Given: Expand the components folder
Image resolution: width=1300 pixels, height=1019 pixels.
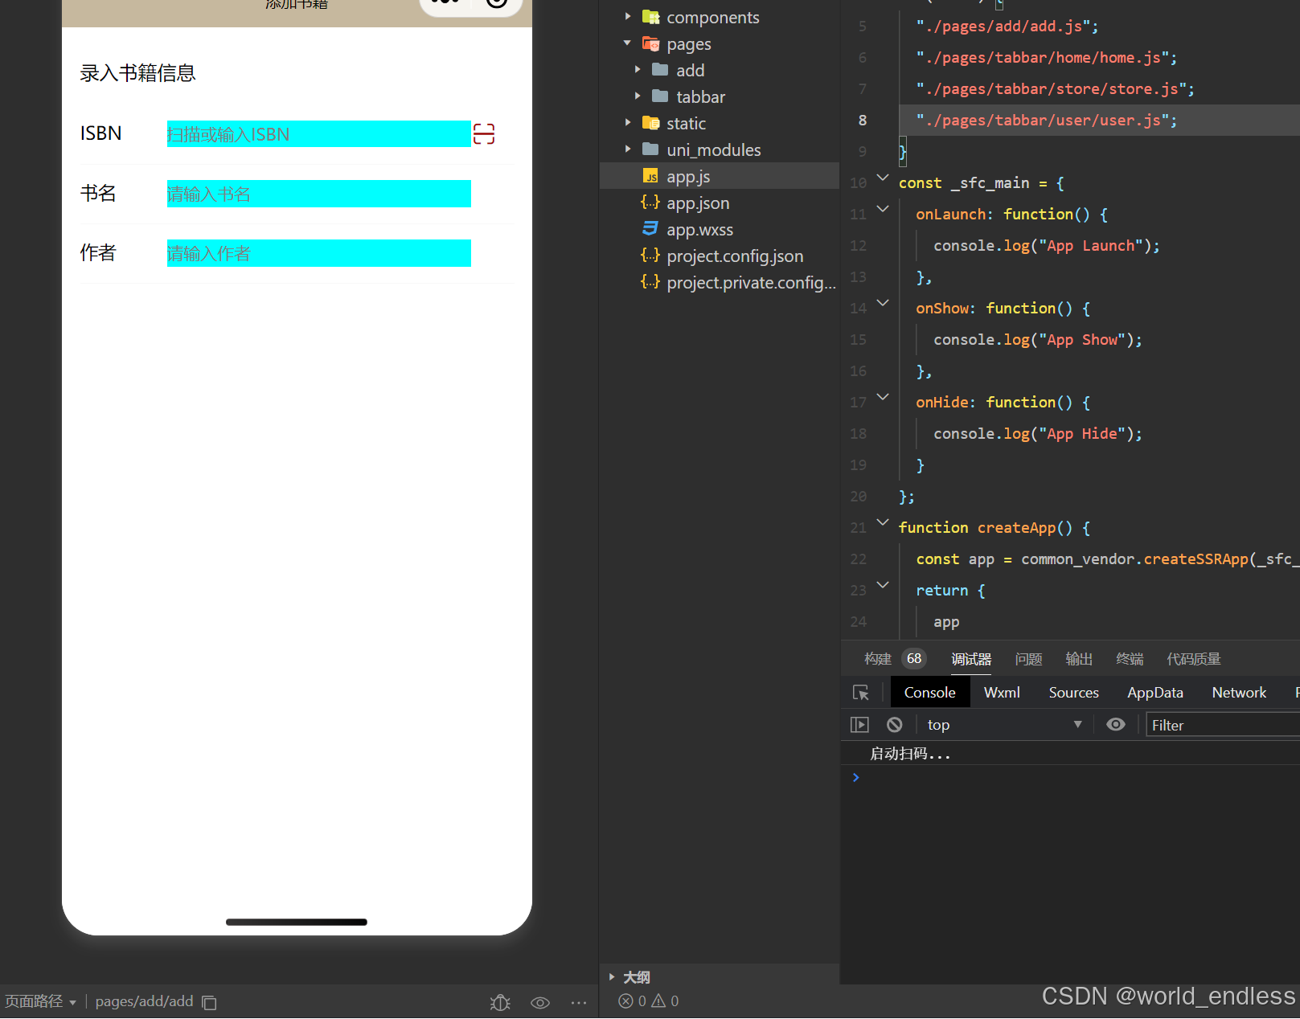Looking at the screenshot, I should point(628,17).
